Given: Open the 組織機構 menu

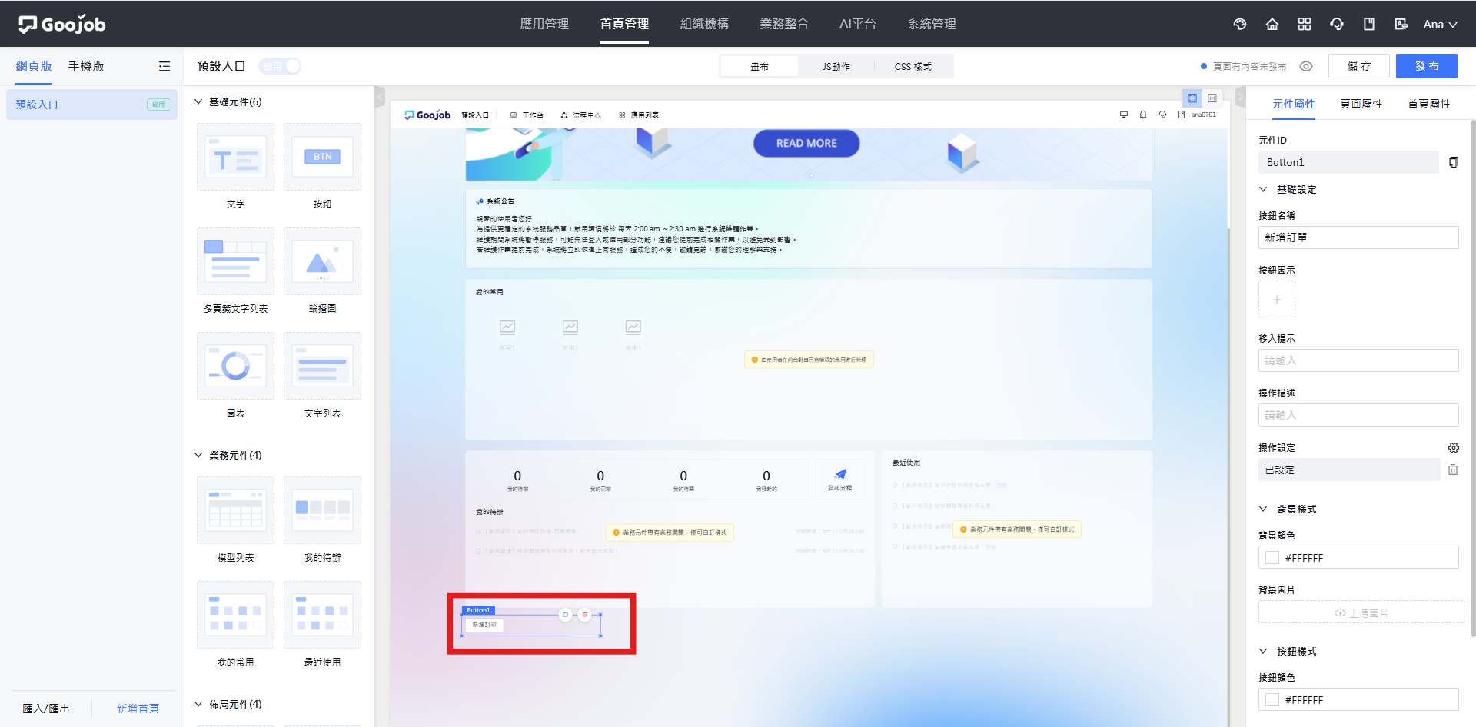Looking at the screenshot, I should tap(704, 24).
